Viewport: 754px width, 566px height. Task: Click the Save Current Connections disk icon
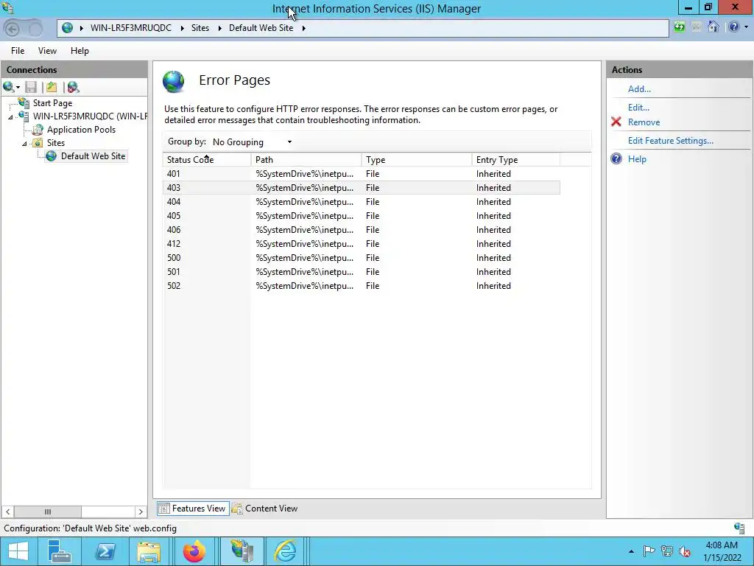pos(31,87)
